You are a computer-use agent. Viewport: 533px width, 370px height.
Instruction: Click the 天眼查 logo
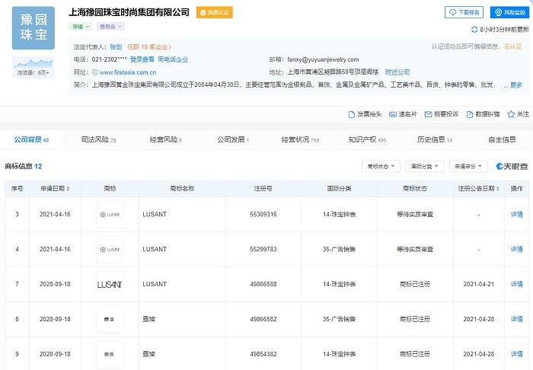point(512,167)
